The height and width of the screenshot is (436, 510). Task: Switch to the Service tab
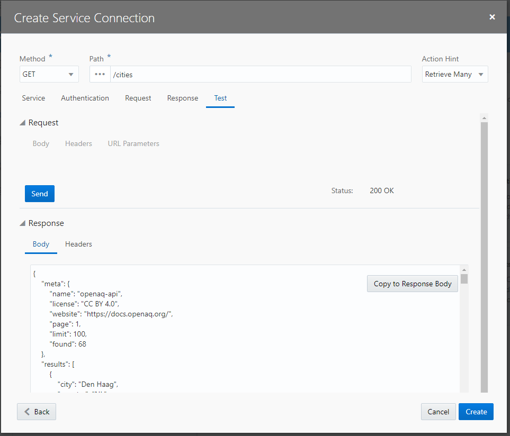point(33,98)
